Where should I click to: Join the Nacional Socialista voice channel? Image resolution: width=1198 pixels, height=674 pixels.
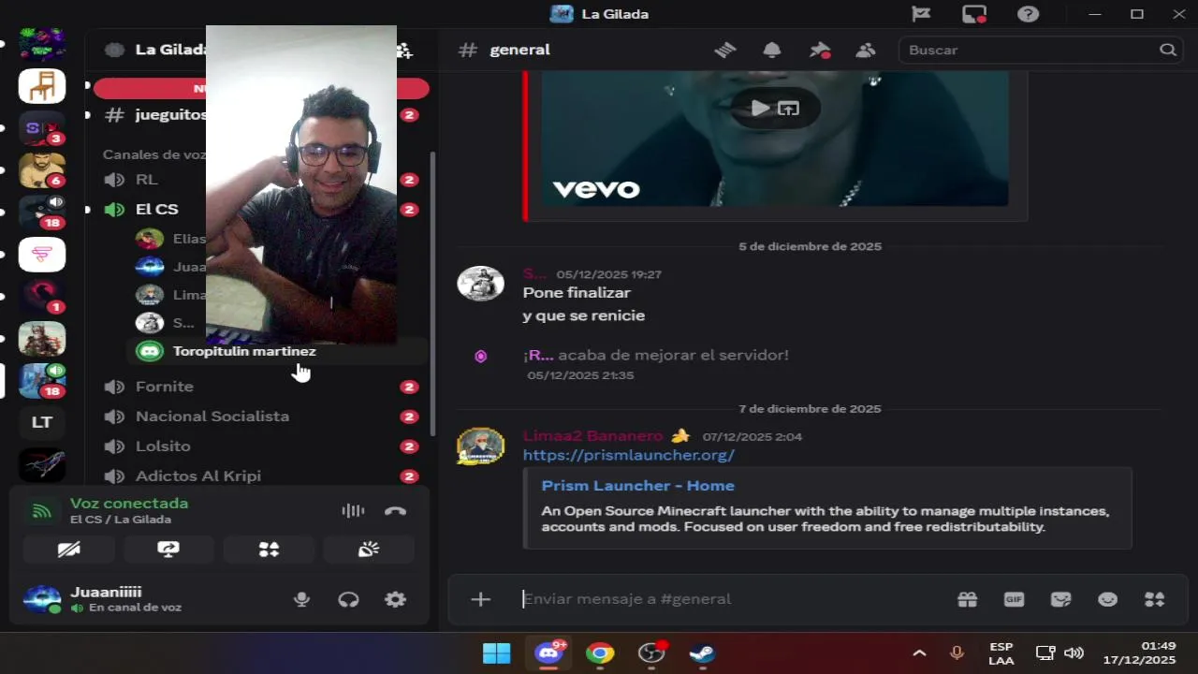pyautogui.click(x=260, y=417)
